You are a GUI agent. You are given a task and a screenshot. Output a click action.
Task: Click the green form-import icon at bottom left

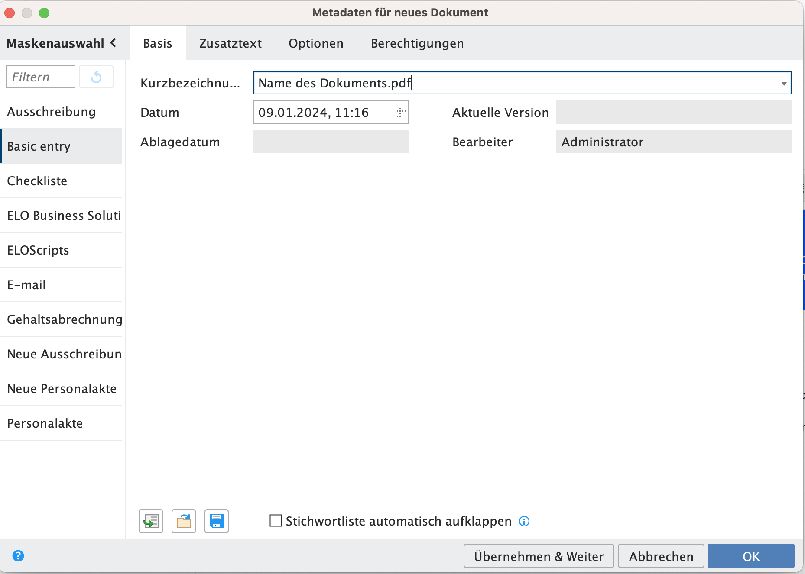click(x=151, y=521)
